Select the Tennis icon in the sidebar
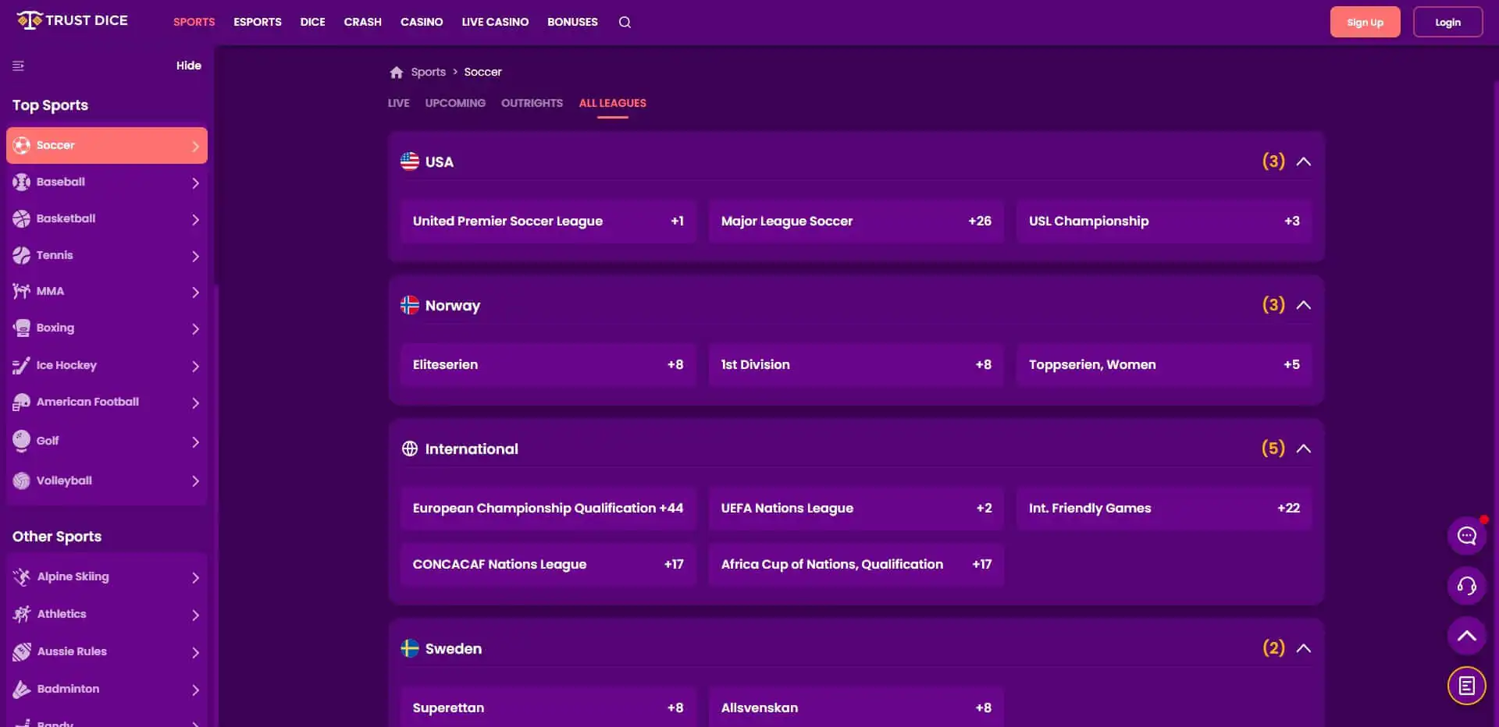This screenshot has width=1499, height=727. tap(21, 255)
